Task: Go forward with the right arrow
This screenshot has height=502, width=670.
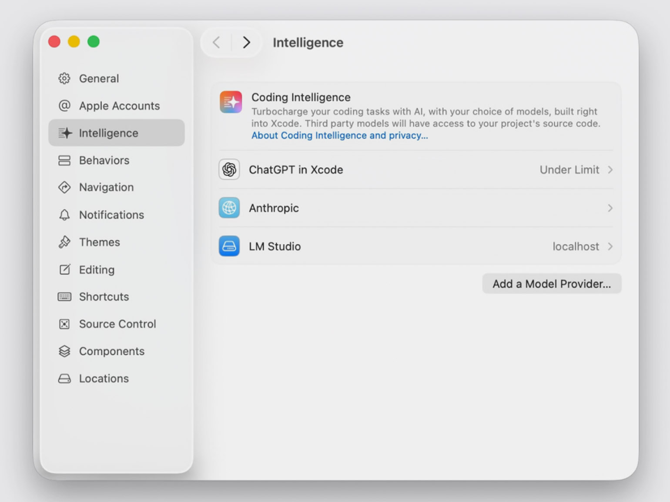Action: [x=247, y=42]
